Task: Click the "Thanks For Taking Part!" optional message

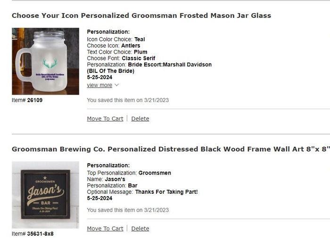Action: tap(166, 192)
